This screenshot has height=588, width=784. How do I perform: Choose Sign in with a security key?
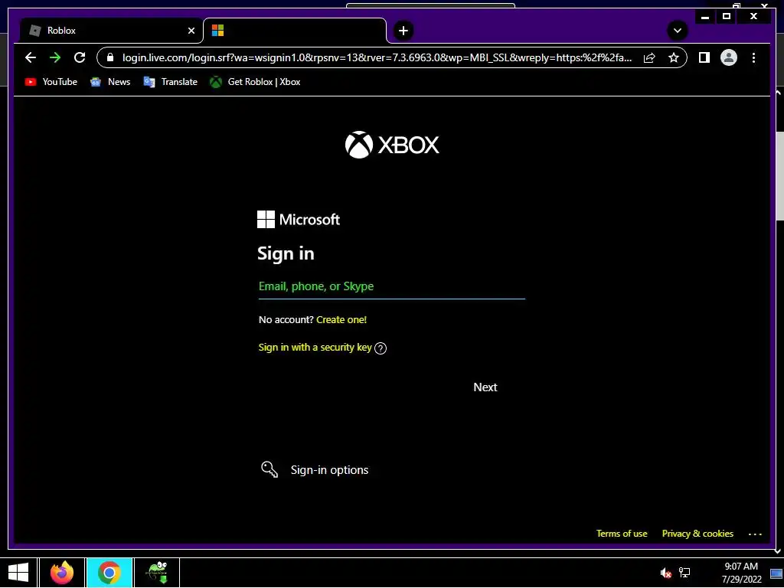pos(315,347)
